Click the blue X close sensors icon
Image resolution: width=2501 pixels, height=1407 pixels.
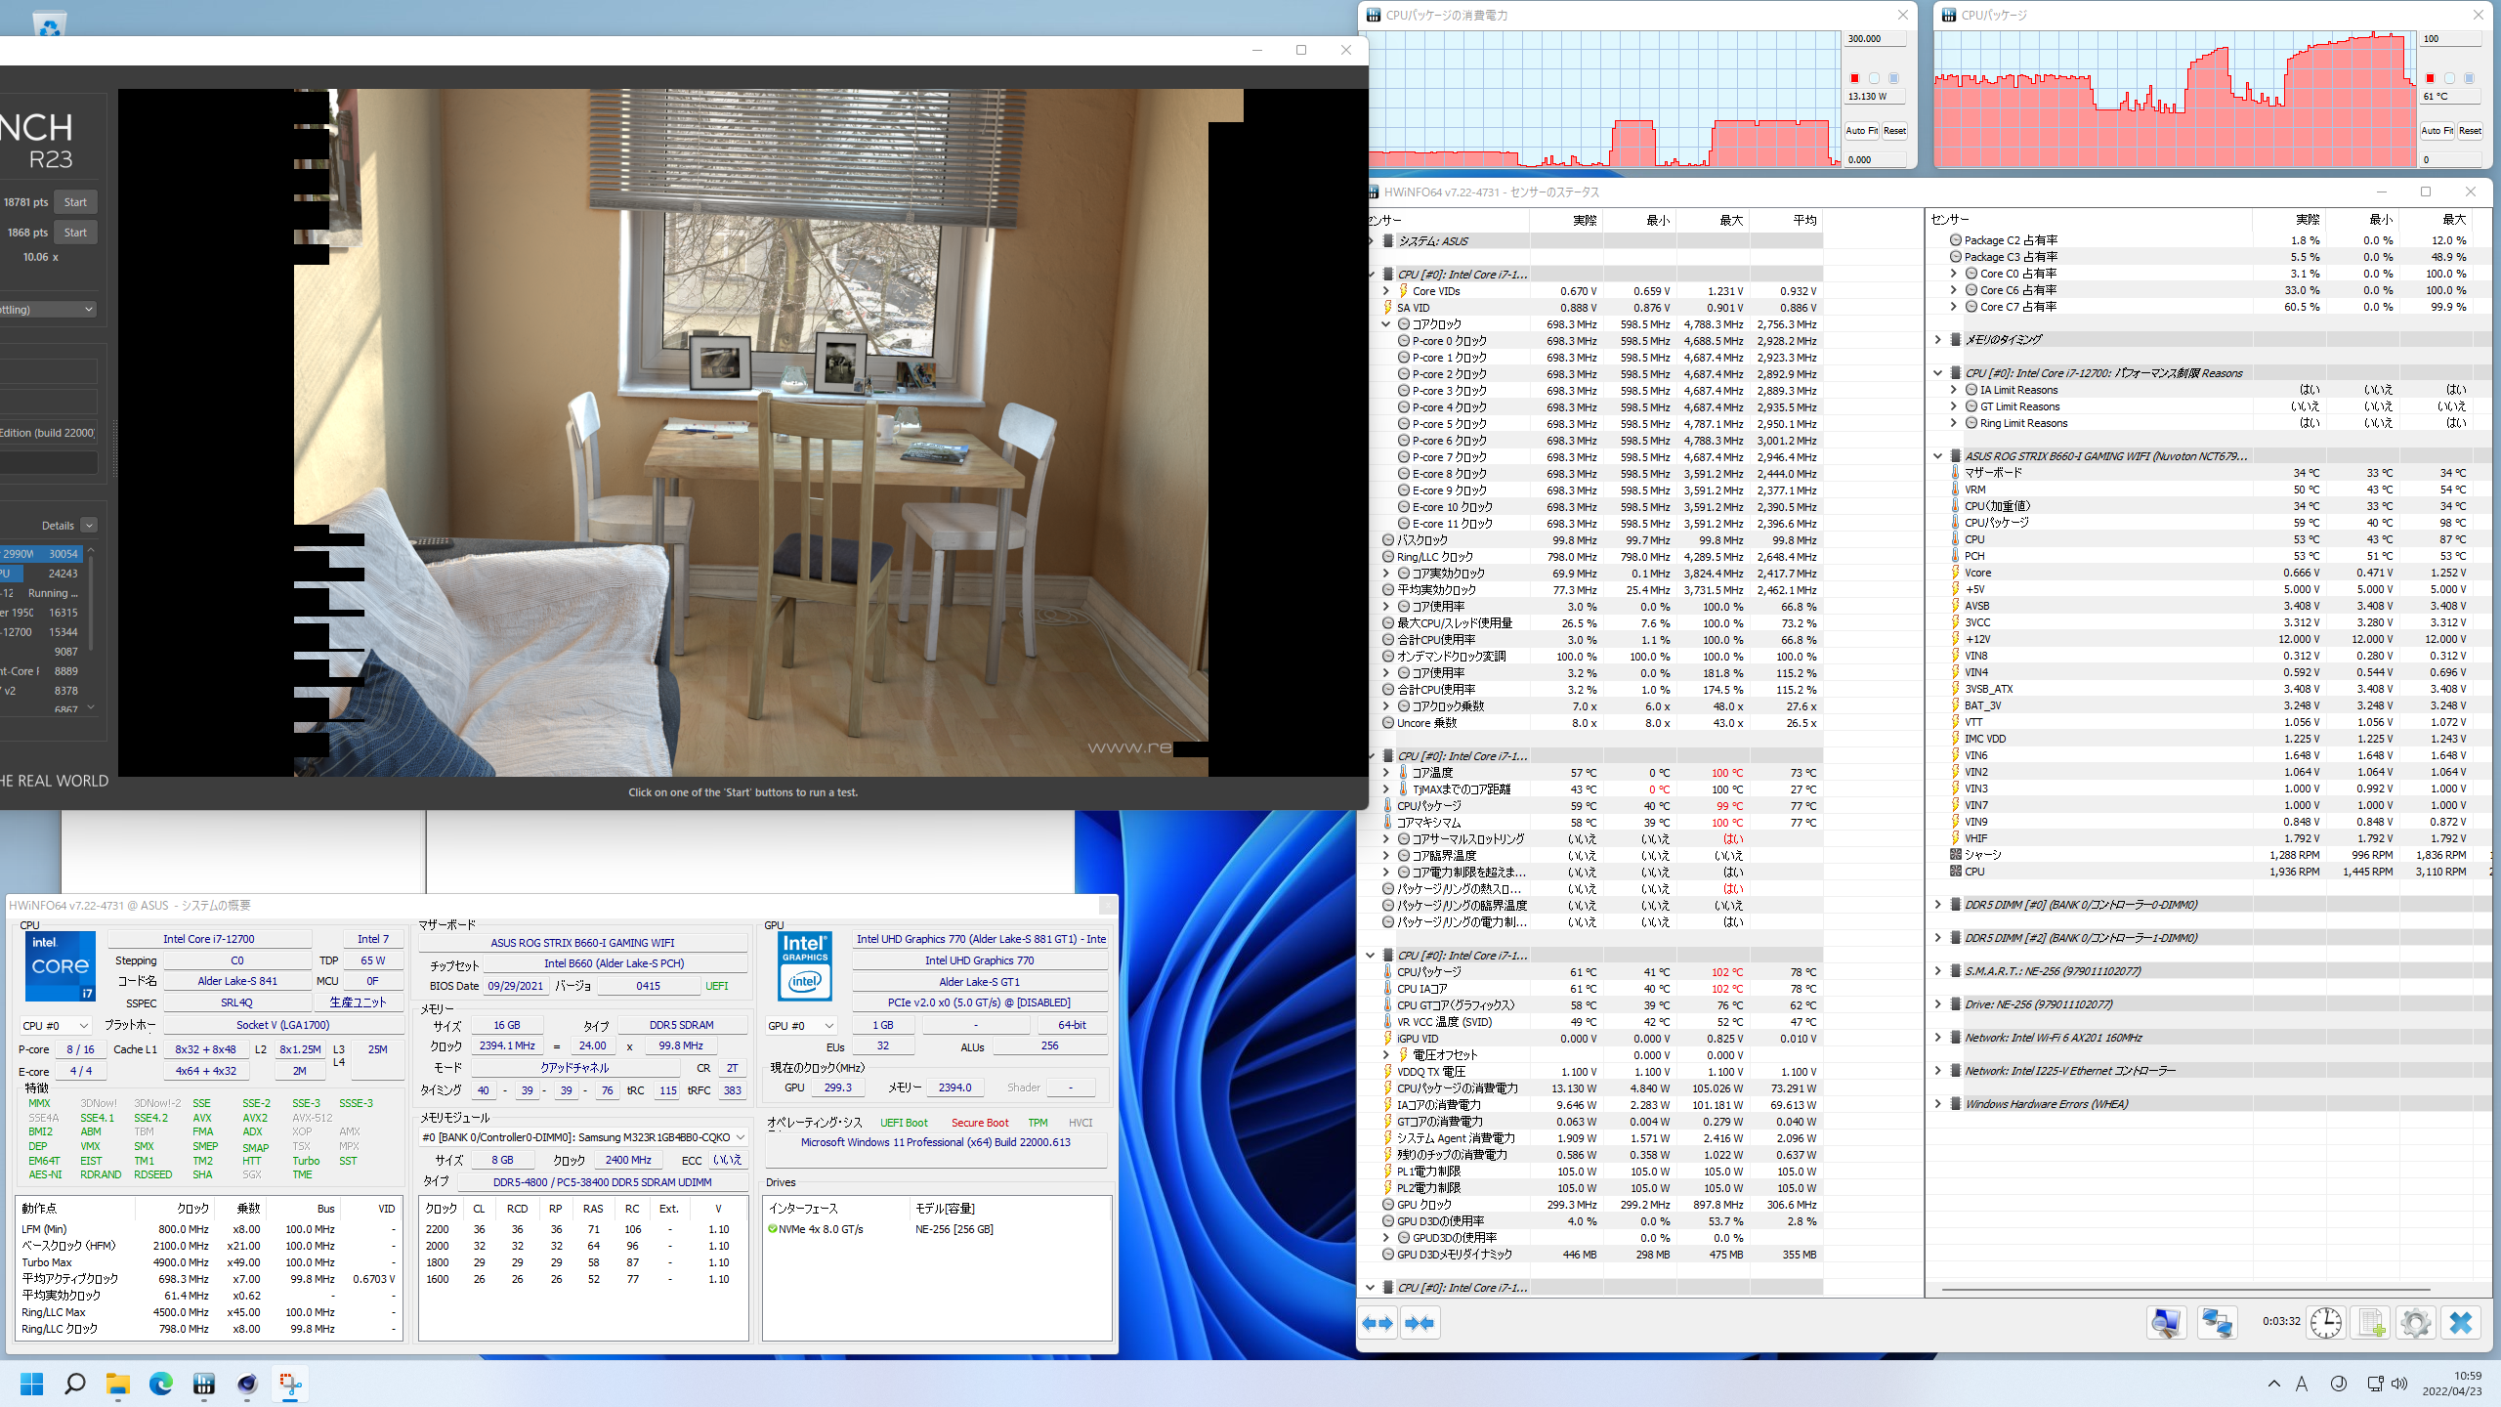[2461, 1323]
